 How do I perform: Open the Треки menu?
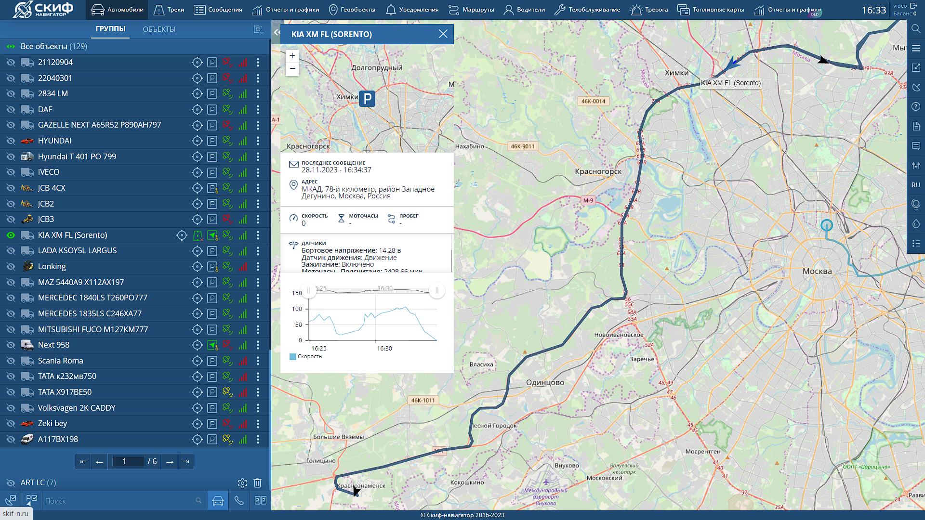click(169, 10)
